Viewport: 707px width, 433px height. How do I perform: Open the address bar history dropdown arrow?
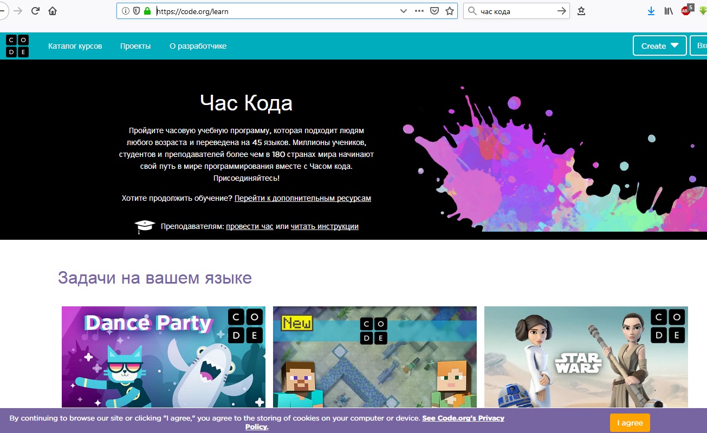pos(403,11)
